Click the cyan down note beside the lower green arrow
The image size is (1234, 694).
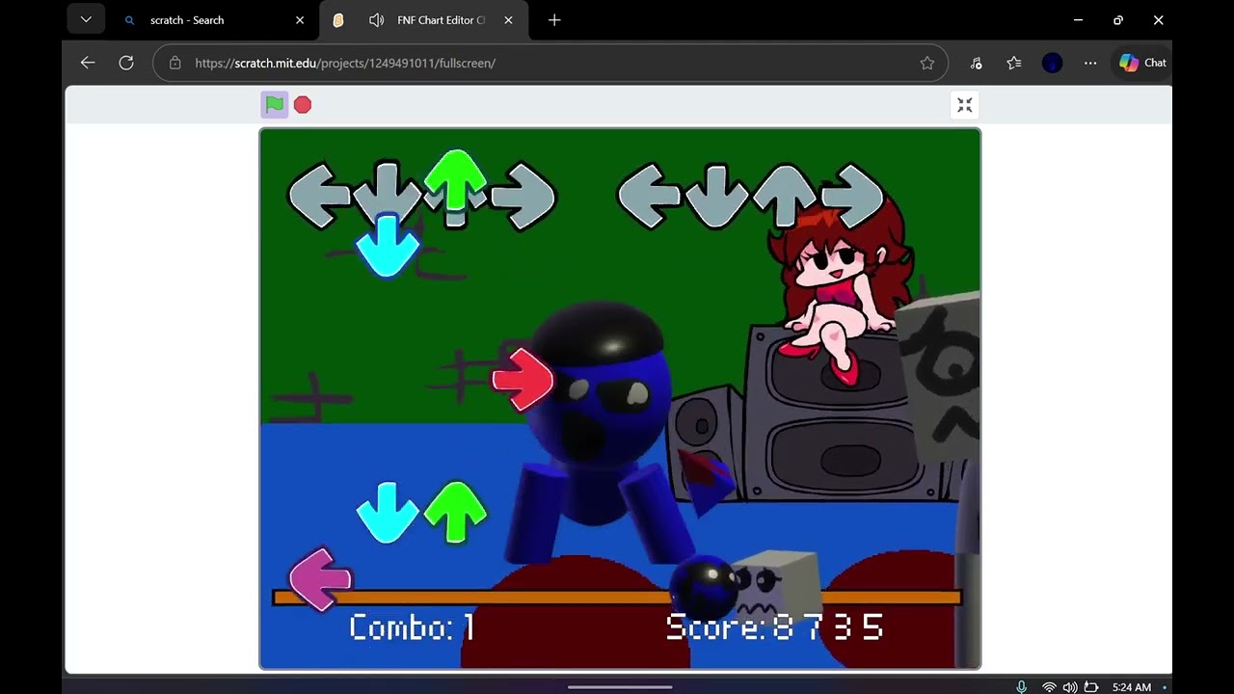pos(387,512)
